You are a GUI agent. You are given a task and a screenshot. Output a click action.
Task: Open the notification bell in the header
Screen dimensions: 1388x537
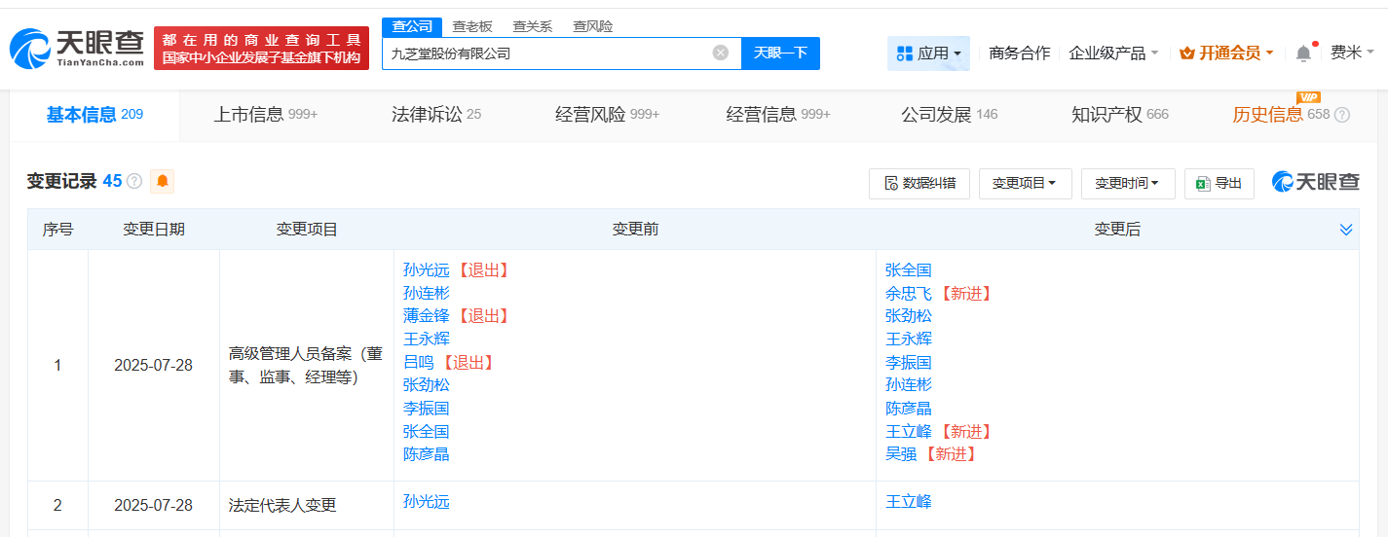coord(1303,54)
